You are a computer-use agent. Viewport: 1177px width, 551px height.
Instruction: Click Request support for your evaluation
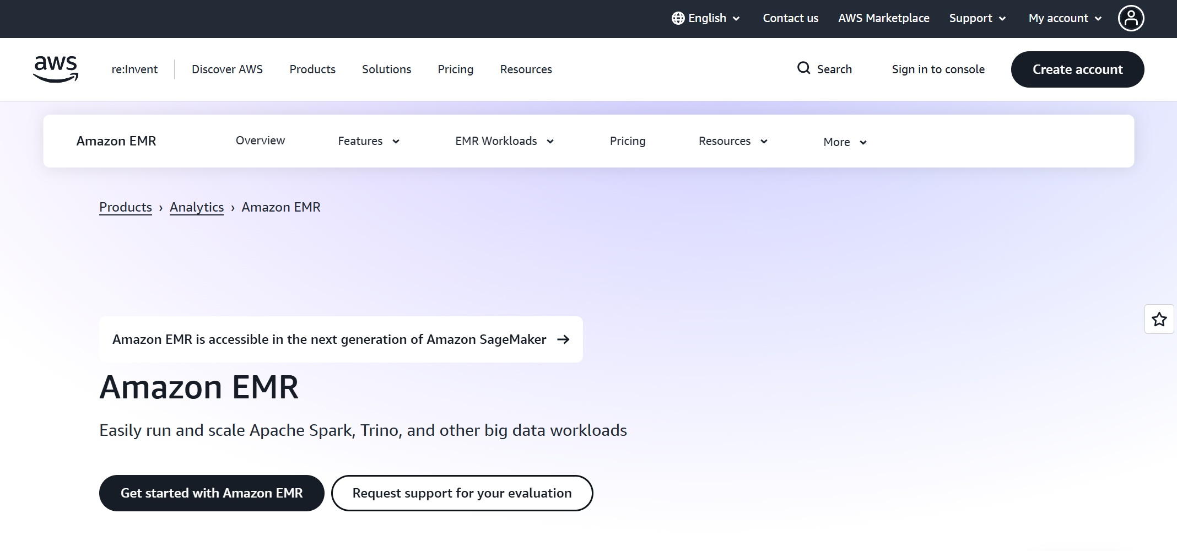pyautogui.click(x=462, y=493)
